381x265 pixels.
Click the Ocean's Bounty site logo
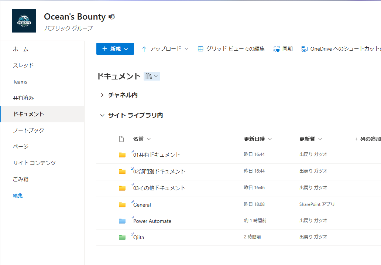[x=24, y=21]
